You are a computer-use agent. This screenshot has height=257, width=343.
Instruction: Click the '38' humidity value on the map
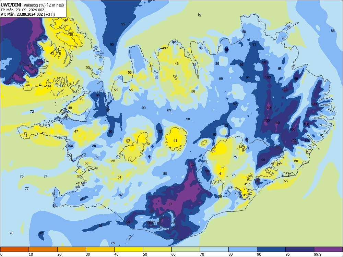pos(71,35)
